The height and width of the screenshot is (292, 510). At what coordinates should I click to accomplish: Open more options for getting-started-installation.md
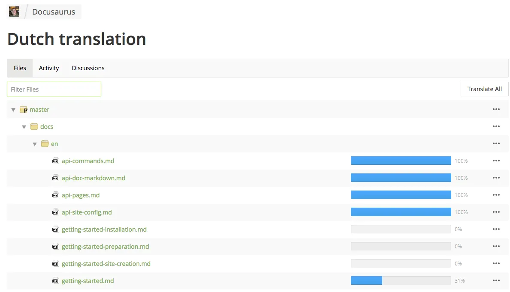(x=496, y=229)
